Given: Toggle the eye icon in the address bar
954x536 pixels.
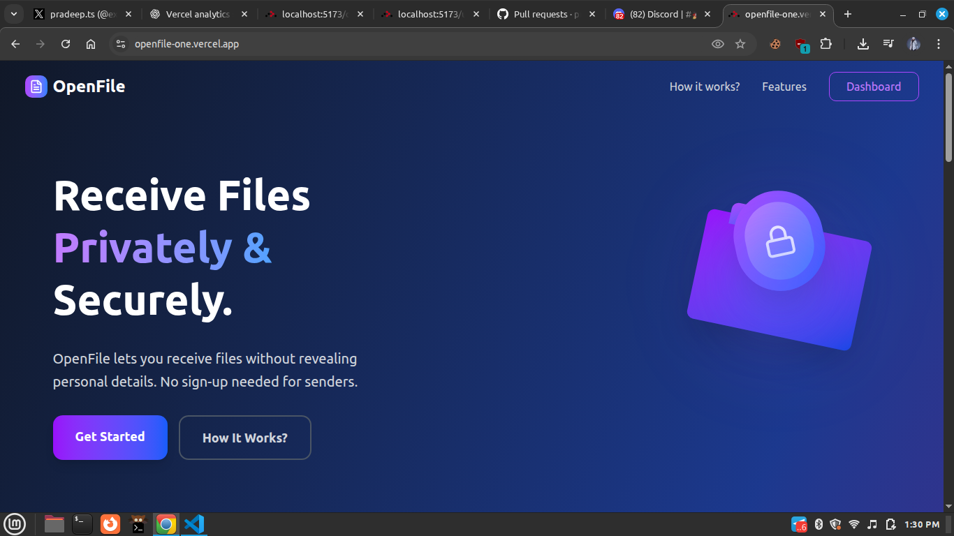Looking at the screenshot, I should point(717,44).
